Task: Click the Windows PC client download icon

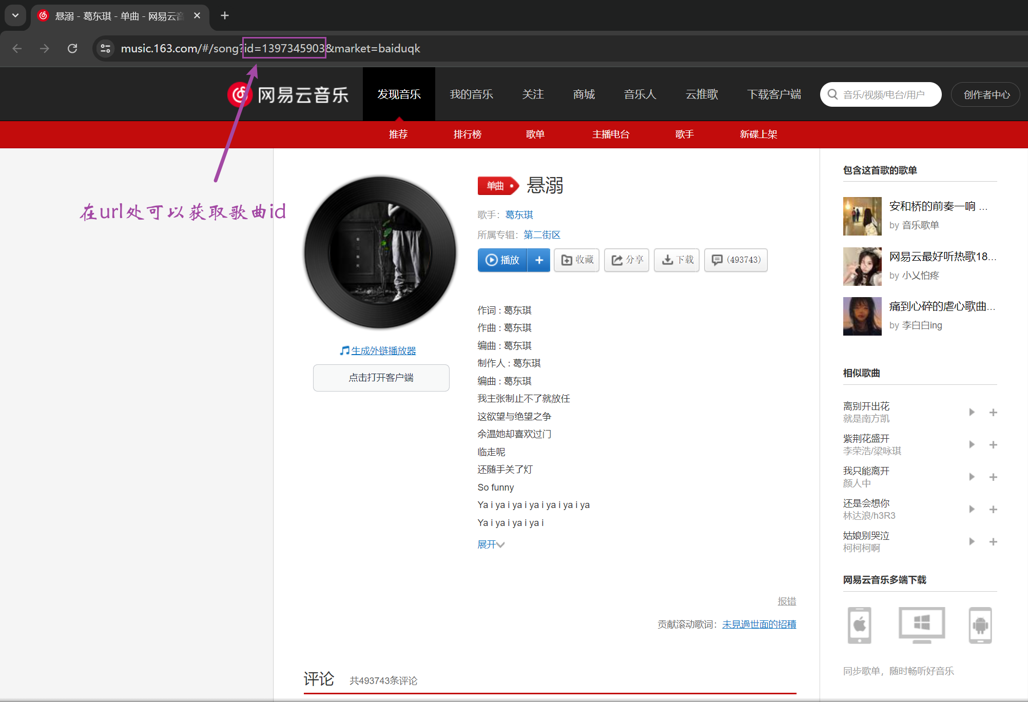Action: coord(922,625)
